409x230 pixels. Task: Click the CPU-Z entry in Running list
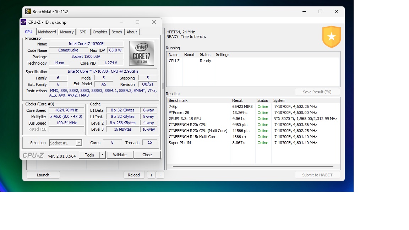tap(174, 61)
